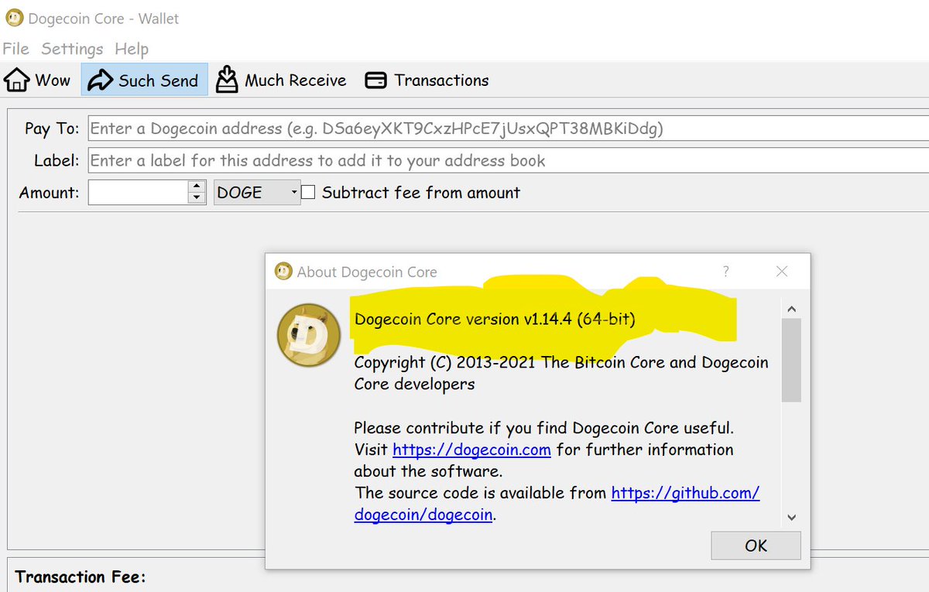
Task: Click the large Dogecoin logo in About dialog
Action: tap(309, 334)
